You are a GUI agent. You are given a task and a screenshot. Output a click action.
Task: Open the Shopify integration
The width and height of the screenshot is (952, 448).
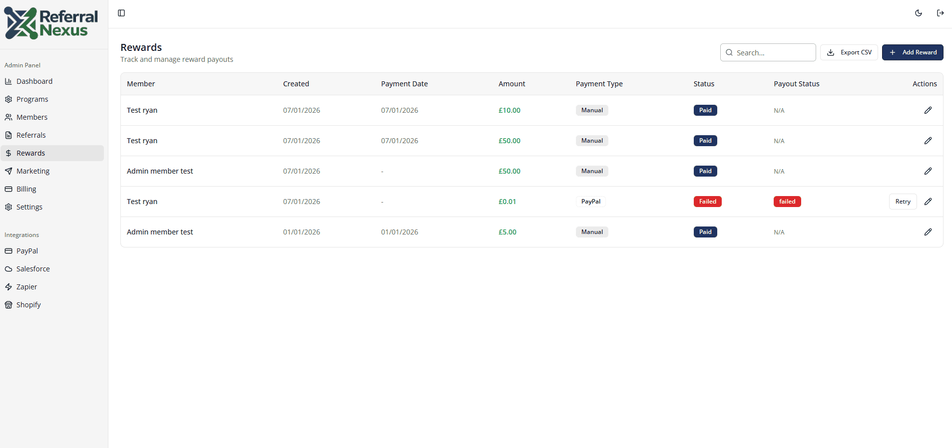point(52,305)
